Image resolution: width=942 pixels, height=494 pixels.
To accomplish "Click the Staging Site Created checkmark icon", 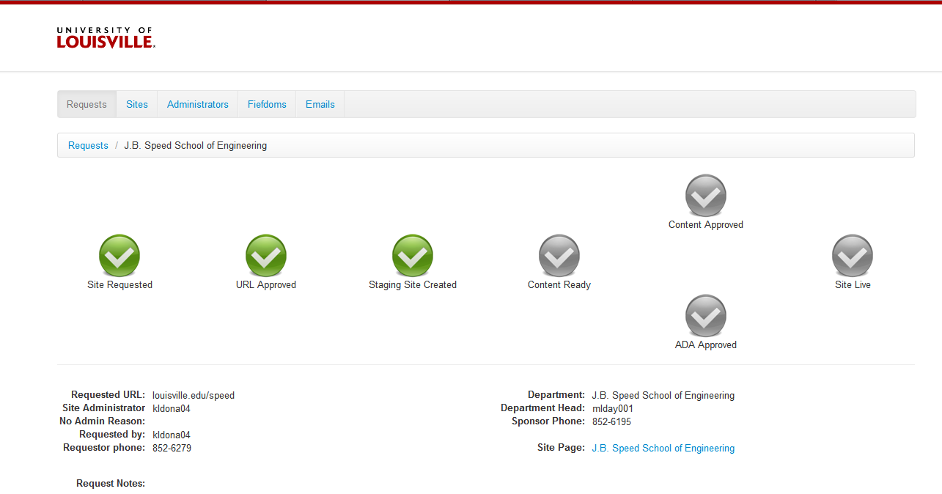I will coord(413,256).
